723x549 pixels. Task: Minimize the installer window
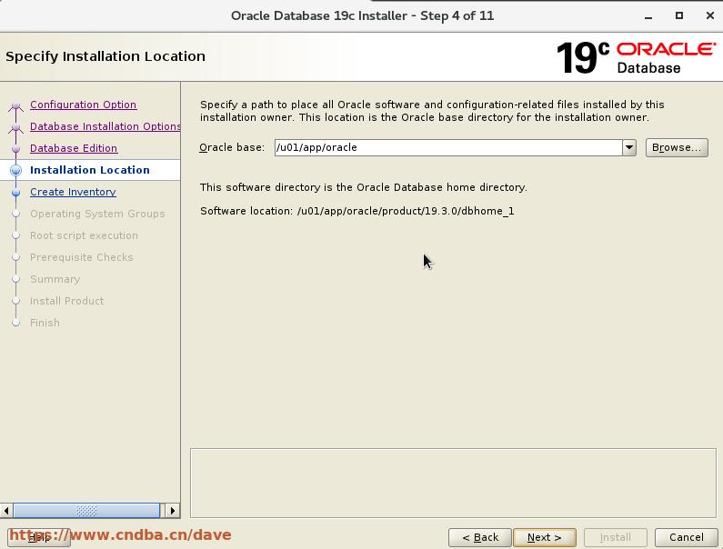tap(648, 16)
